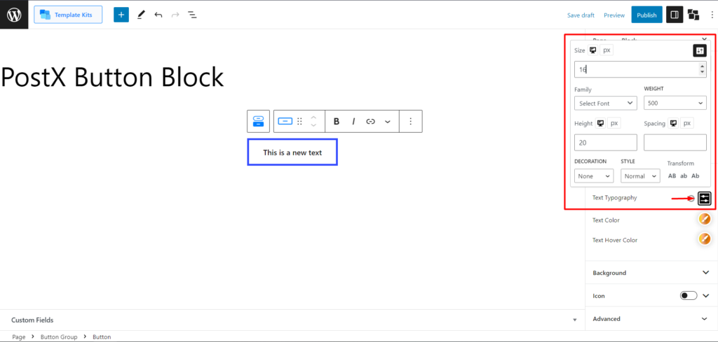Screen dimensions: 718x342
Task: Select device icon next to Spacing
Action: 673,123
